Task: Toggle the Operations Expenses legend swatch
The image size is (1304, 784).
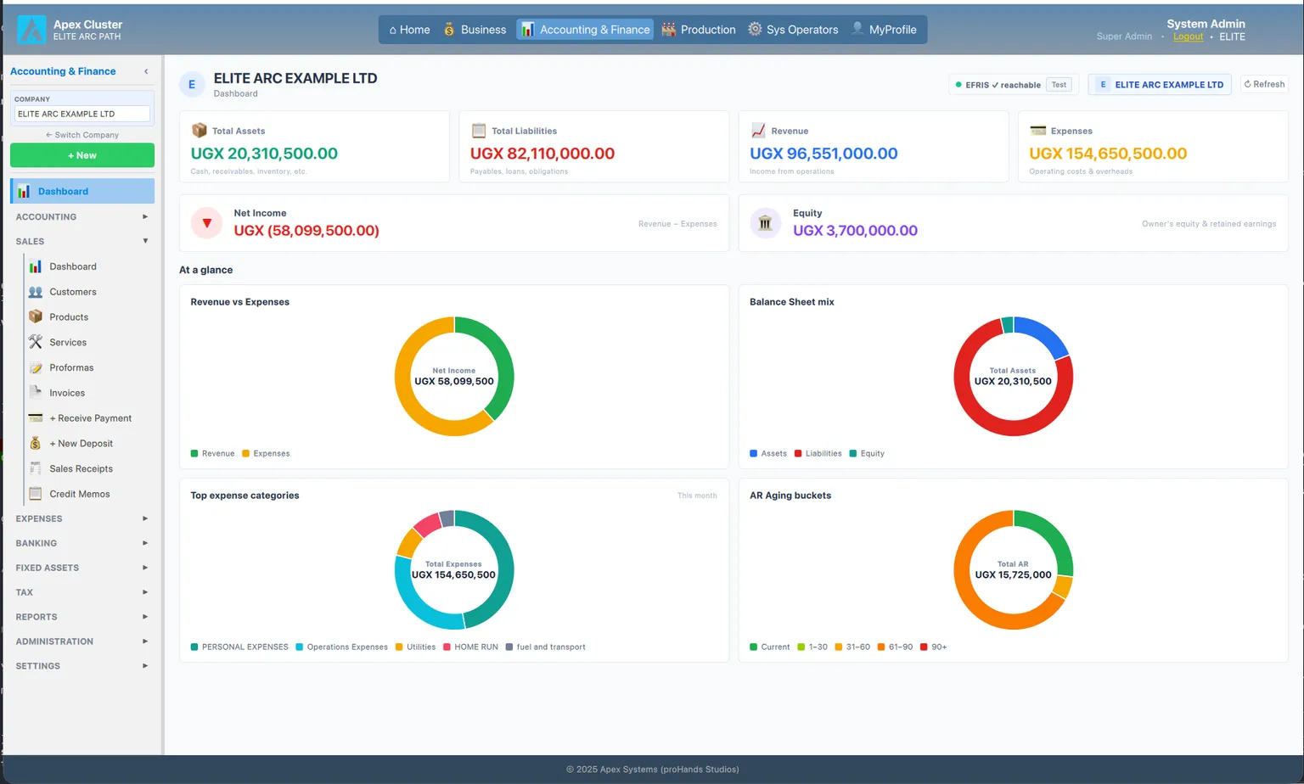Action: pyautogui.click(x=300, y=647)
